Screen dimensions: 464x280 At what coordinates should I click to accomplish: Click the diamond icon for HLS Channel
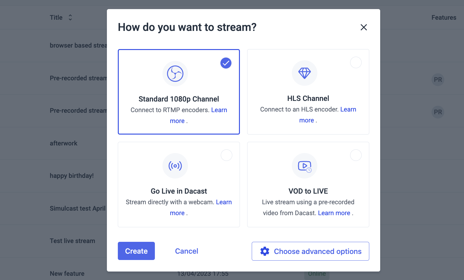pyautogui.click(x=305, y=73)
